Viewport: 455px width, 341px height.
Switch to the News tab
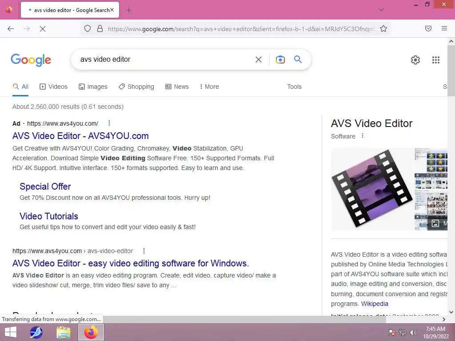pyautogui.click(x=177, y=87)
